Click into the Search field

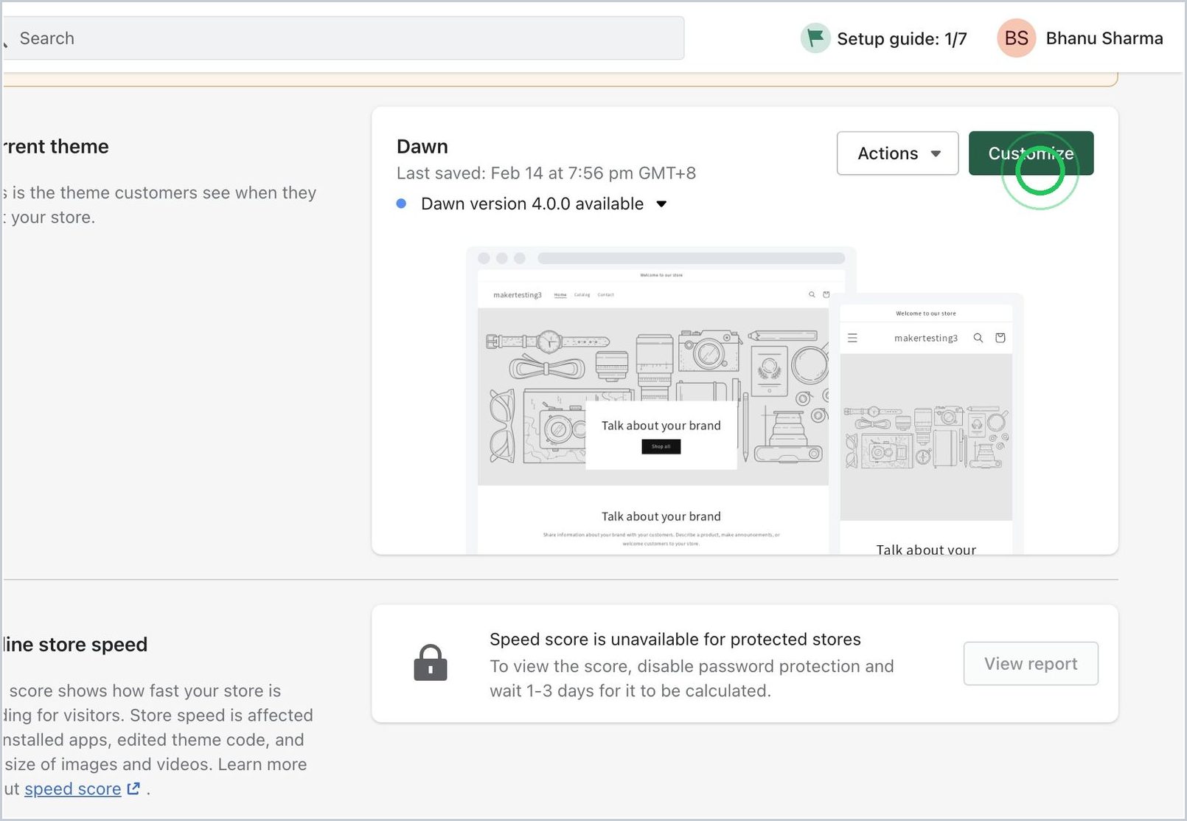(x=344, y=38)
